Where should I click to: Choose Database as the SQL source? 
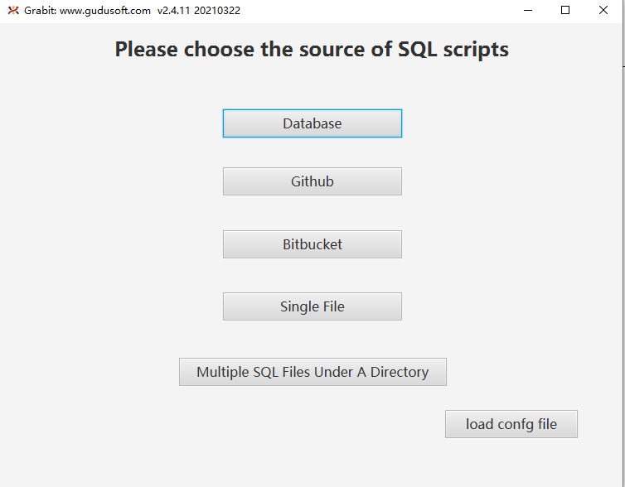312,123
